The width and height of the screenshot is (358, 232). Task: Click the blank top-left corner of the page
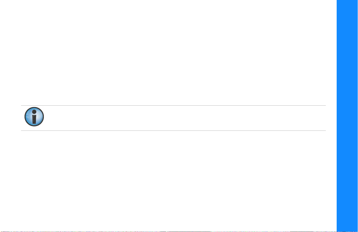click(x=9, y=9)
